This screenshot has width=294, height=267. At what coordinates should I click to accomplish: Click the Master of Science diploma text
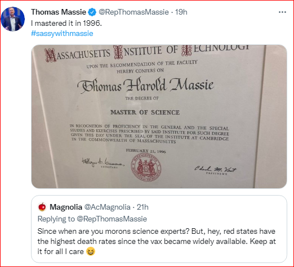click(145, 112)
